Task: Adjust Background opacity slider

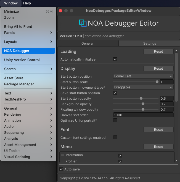Action: 143,104
